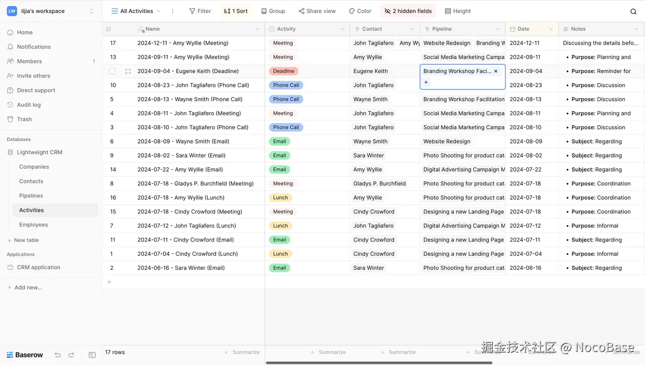Click the undo arrow icon
Screen dimensions: 645x365
click(57, 355)
